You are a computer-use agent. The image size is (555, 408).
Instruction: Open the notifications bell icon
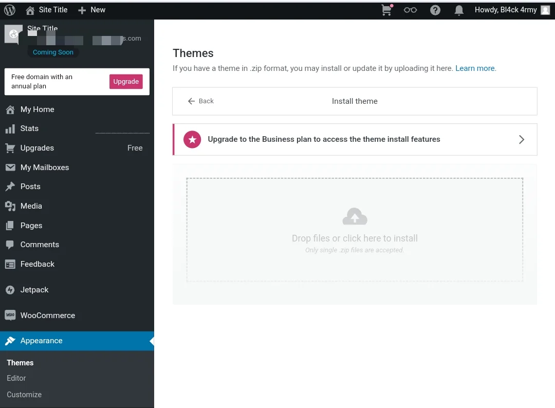[x=459, y=10]
